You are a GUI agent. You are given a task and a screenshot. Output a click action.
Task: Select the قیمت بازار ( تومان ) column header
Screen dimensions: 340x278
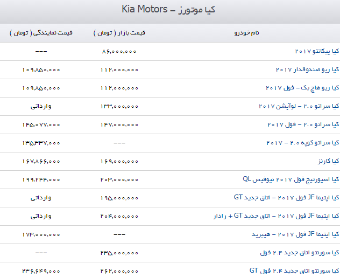tap(119, 33)
